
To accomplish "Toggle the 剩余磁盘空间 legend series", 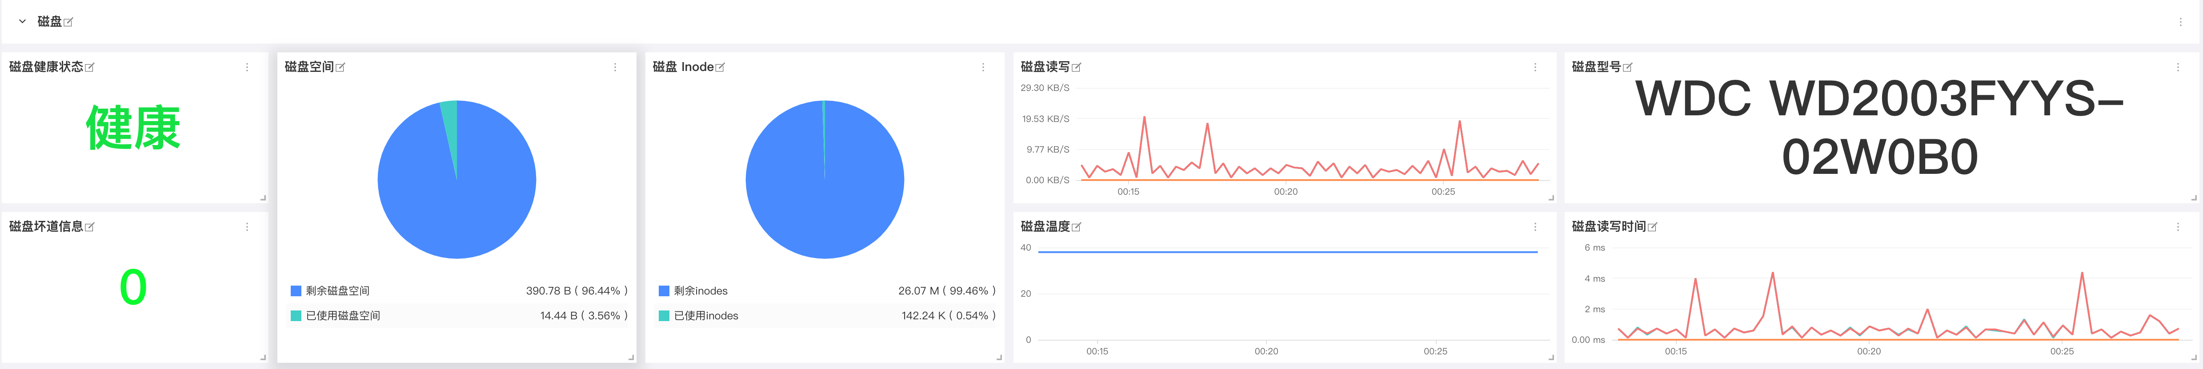I will tap(337, 290).
